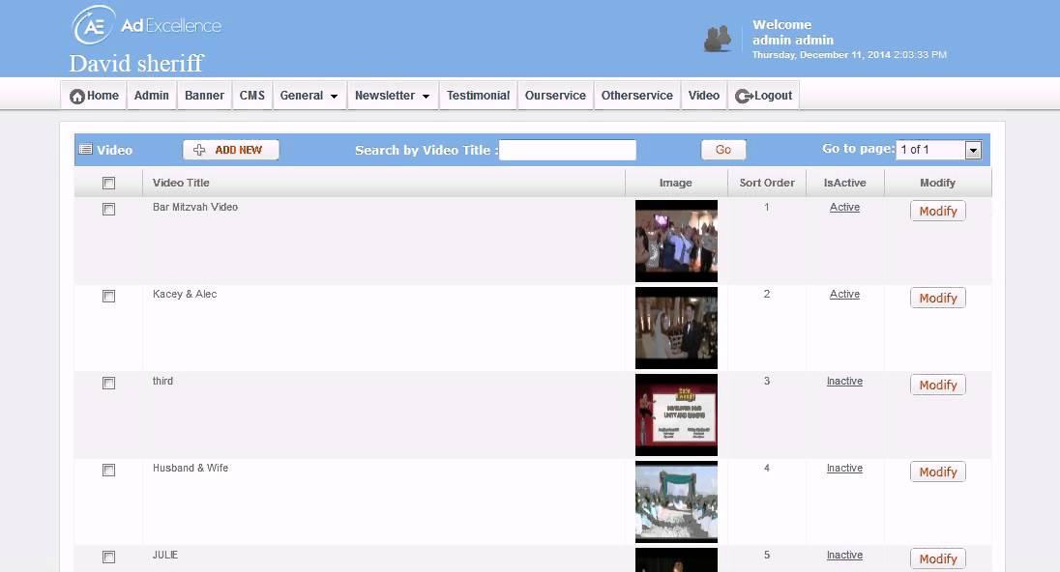This screenshot has height=572, width=1060.
Task: Click the Go search button
Action: tap(723, 150)
